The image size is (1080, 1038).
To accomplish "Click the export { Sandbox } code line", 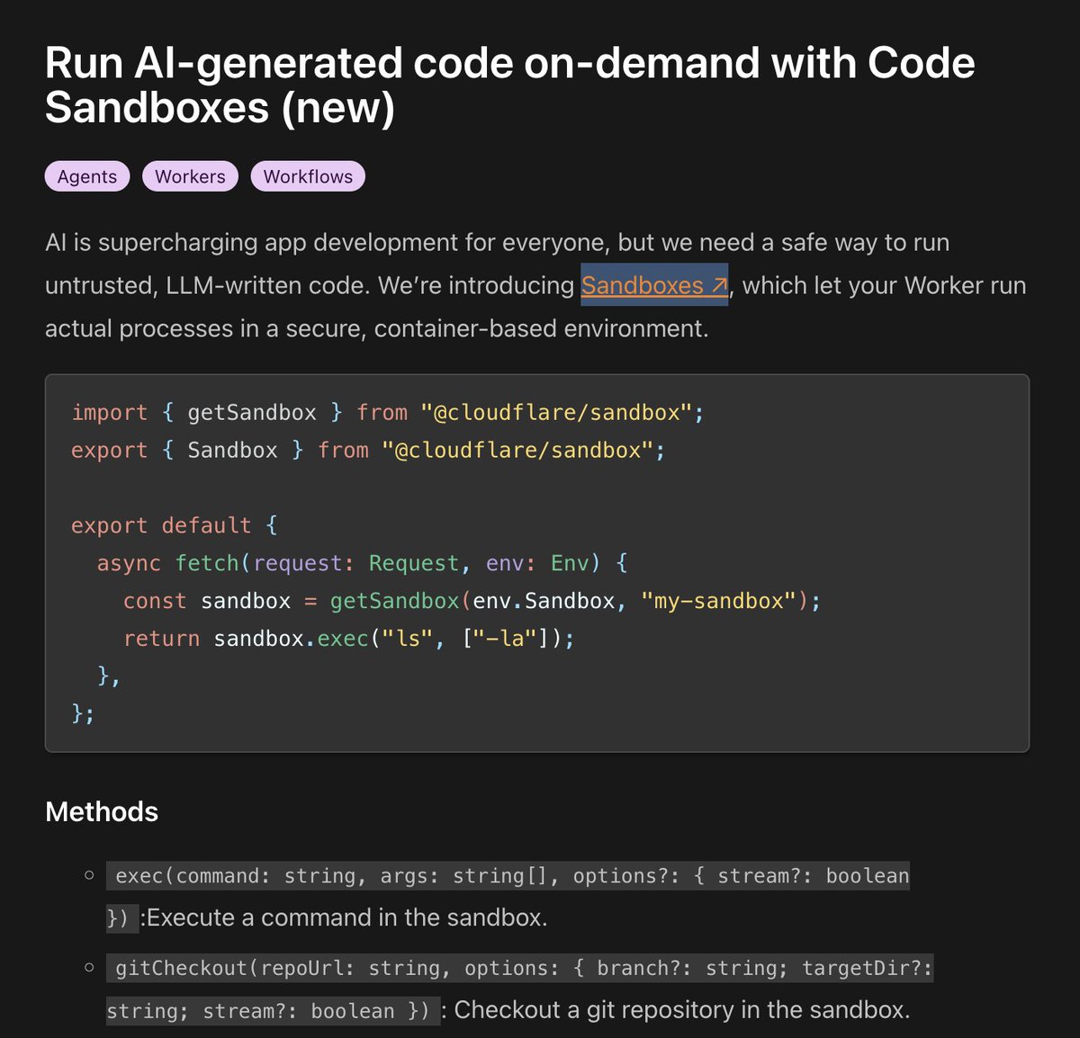I will (368, 450).
